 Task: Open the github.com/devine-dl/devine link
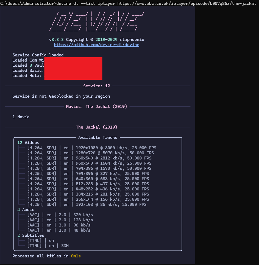(x=96, y=45)
